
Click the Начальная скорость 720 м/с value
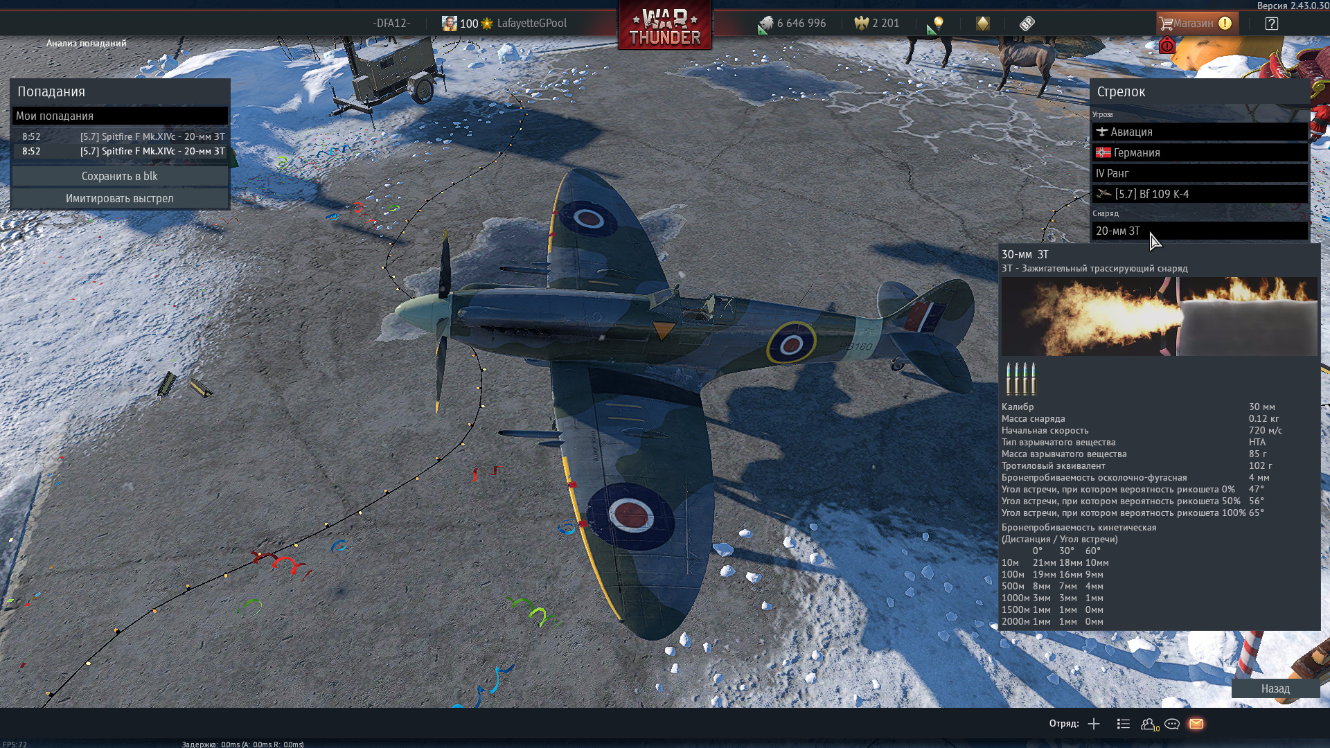tap(1265, 430)
